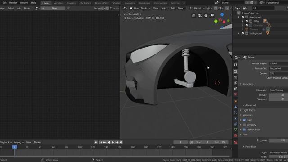Open the Render menu
Viewport: 288px width, 162px height.
coord(13,3)
